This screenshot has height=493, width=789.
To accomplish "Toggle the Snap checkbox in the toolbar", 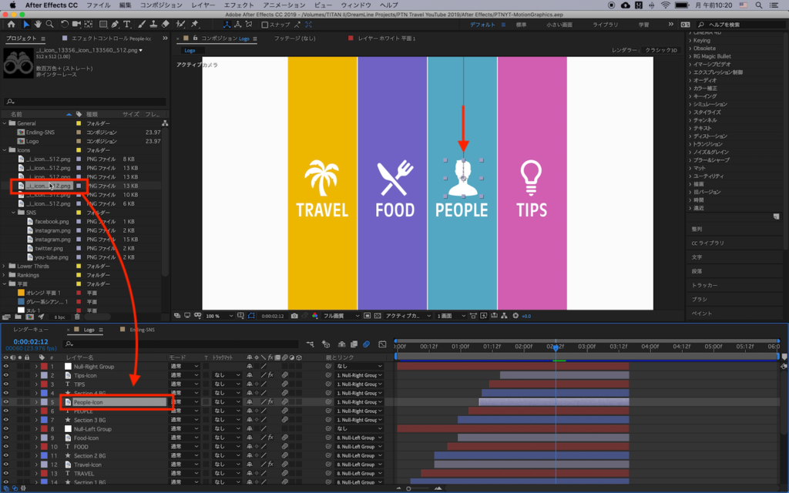I will coord(265,25).
